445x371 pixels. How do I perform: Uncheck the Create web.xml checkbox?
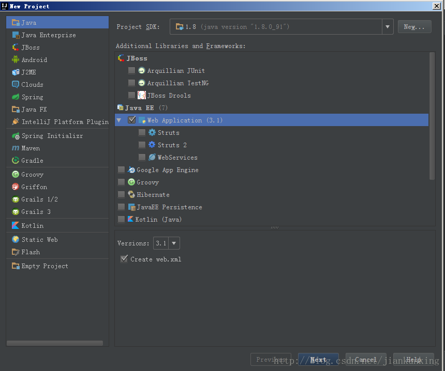124,259
